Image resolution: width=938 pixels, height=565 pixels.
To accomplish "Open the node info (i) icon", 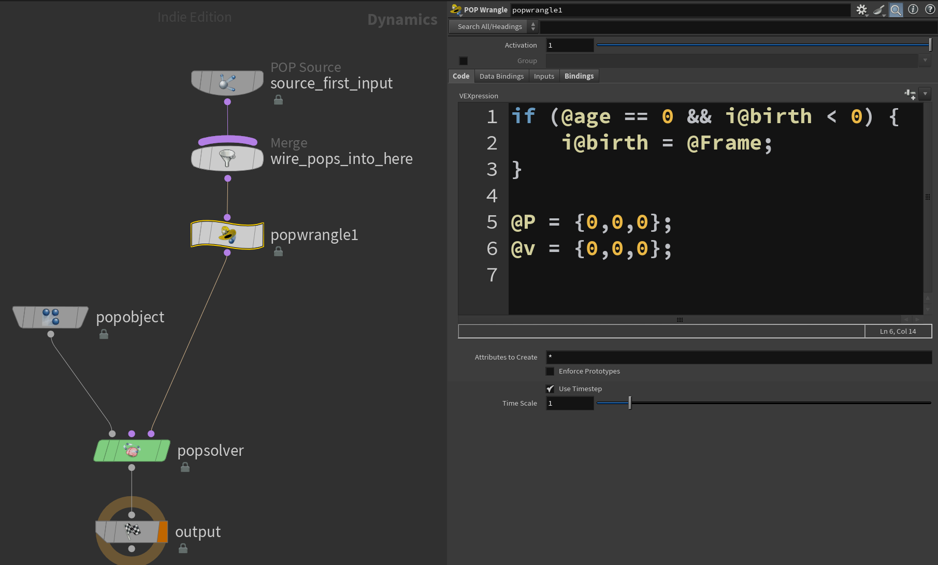I will (913, 10).
